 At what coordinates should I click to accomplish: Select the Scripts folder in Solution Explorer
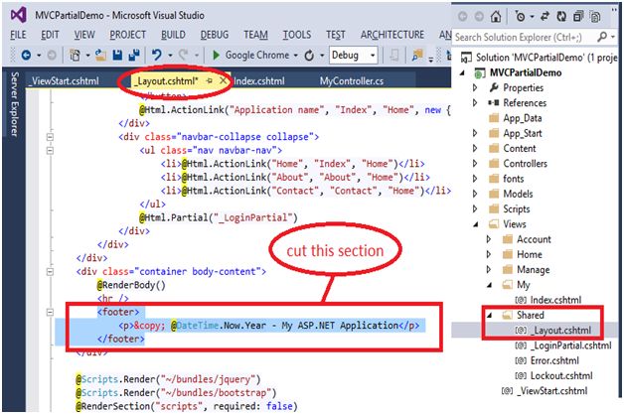(516, 209)
